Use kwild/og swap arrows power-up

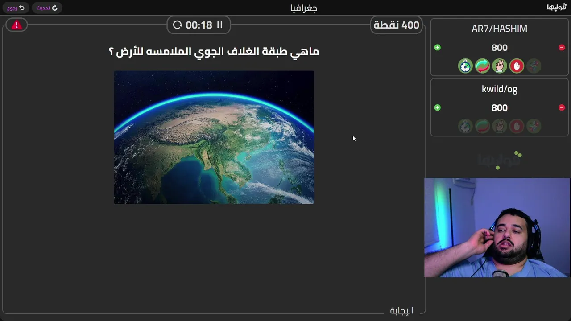pos(482,126)
